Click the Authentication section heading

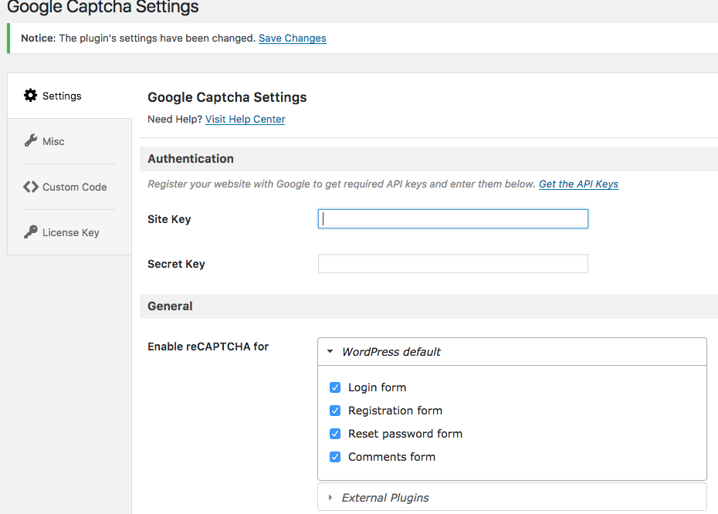click(x=191, y=159)
